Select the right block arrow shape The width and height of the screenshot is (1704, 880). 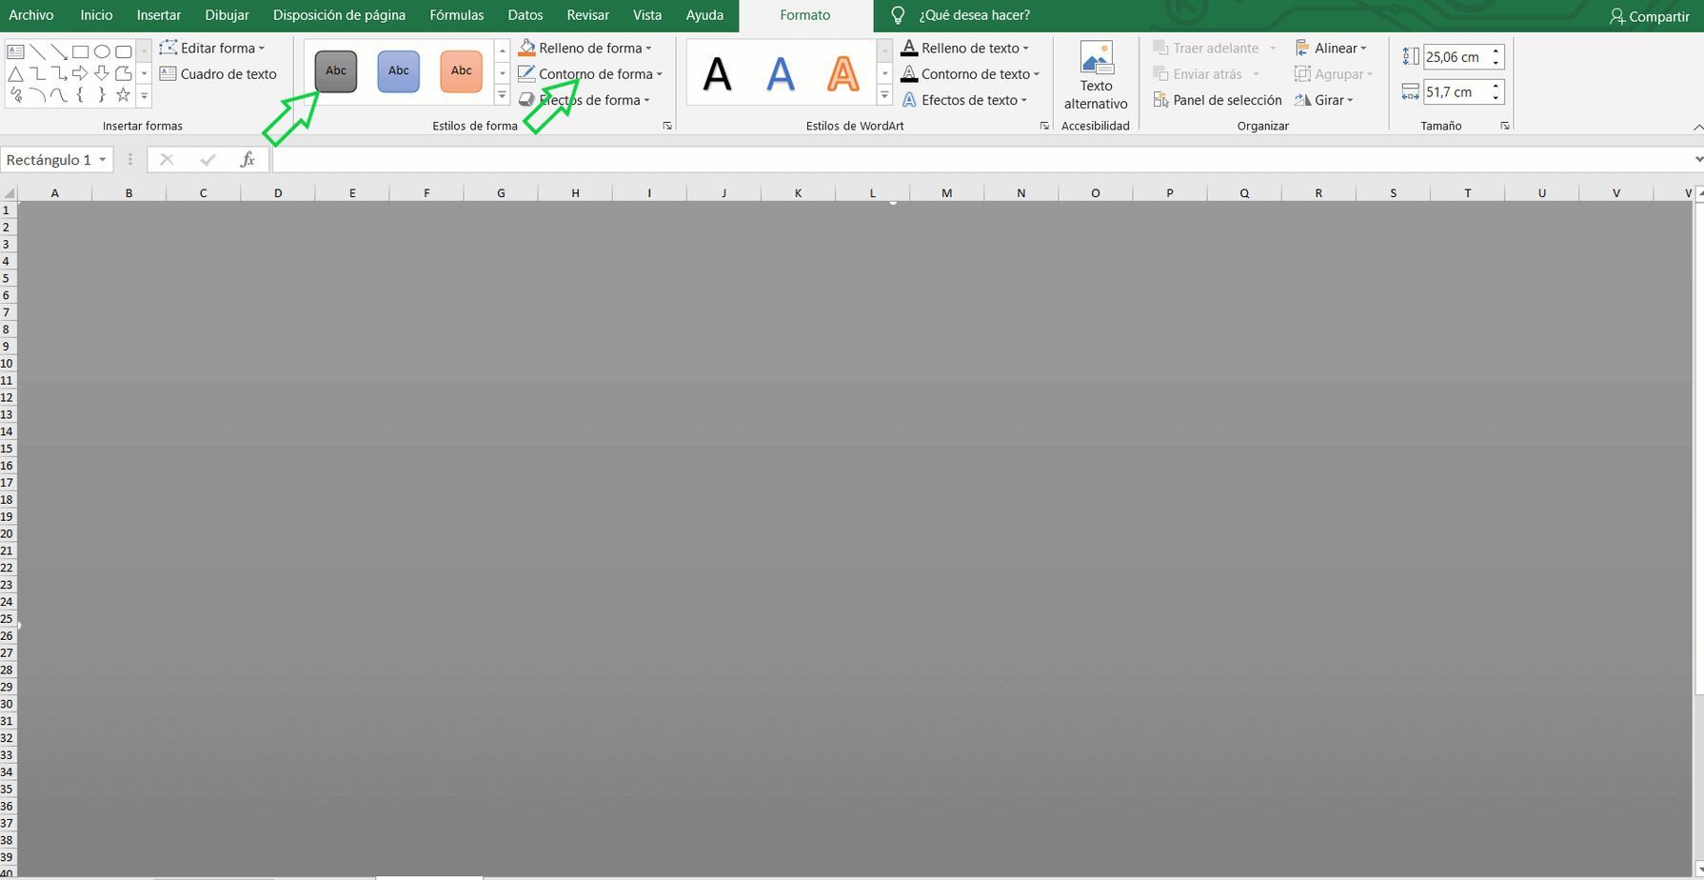(80, 73)
